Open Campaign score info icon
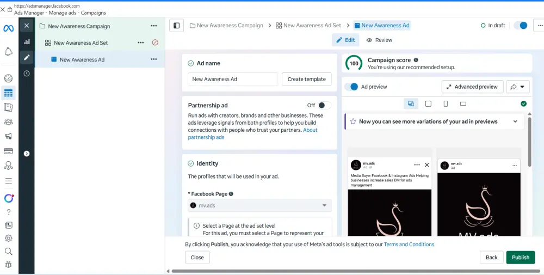 click(x=416, y=60)
